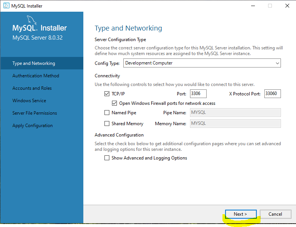Image resolution: width=296 pixels, height=227 pixels.
Task: Click the Type and Networking page heading
Action: click(128, 28)
